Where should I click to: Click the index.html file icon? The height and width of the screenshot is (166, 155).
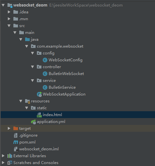pyautogui.click(x=39, y=115)
